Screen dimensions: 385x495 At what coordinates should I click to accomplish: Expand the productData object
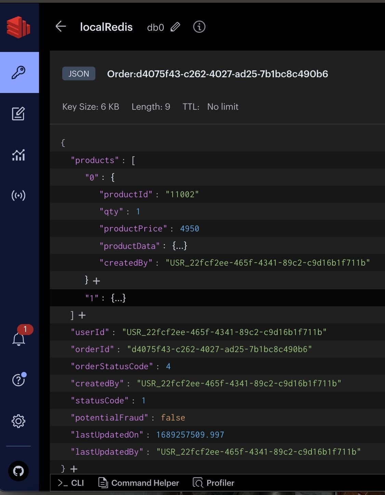click(179, 245)
